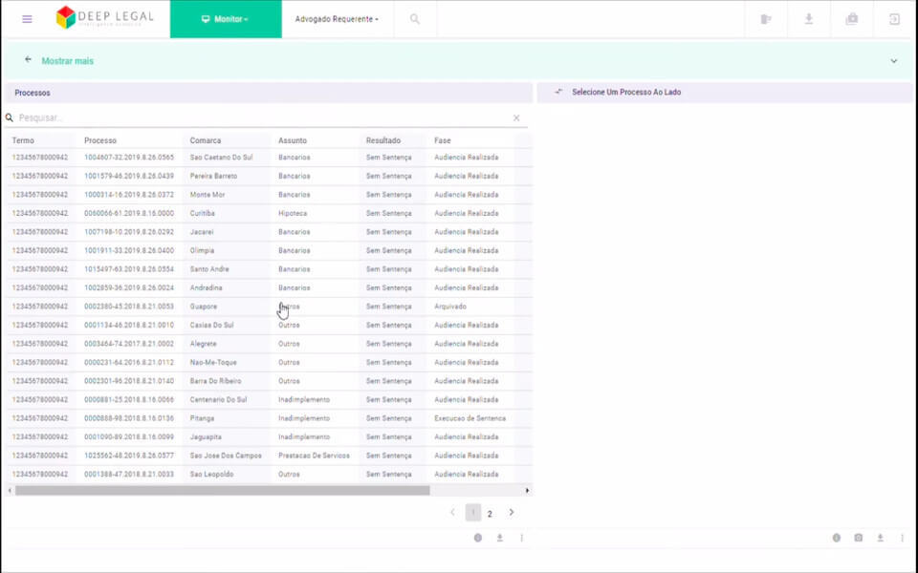Click the Prestacao De Servicos assunto cell
Image resolution: width=918 pixels, height=573 pixels.
314,456
